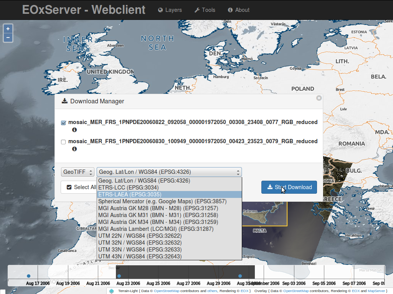The width and height of the screenshot is (393, 294).
Task: Collapse the projection dropdown showing EPSG:4326
Action: [x=169, y=172]
